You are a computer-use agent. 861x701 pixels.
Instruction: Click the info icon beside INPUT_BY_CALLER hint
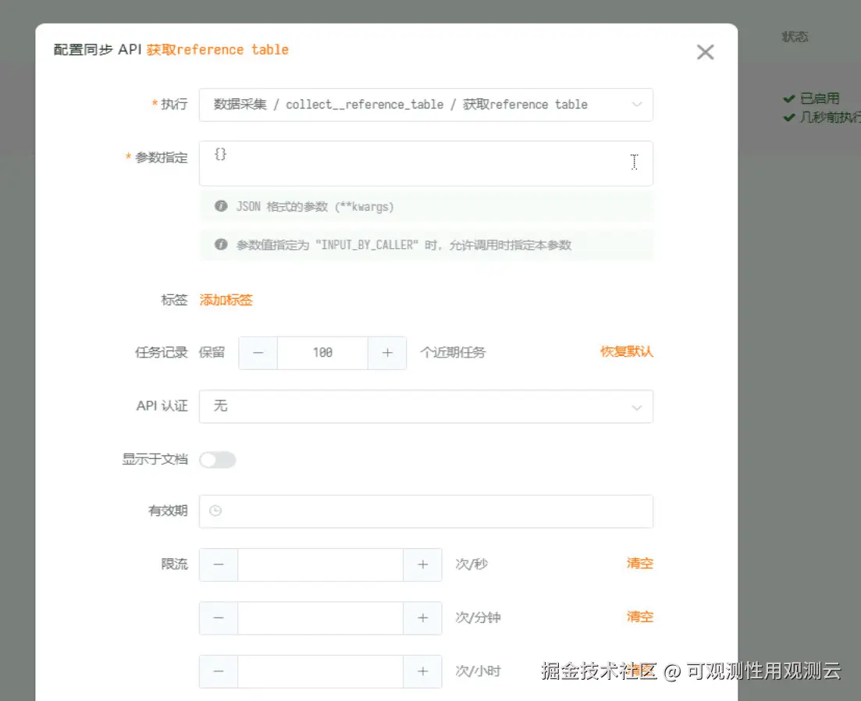point(221,244)
